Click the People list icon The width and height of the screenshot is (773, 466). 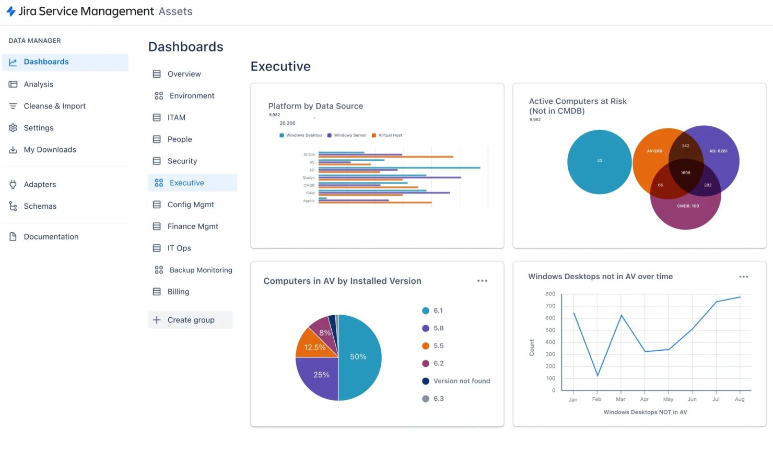point(157,139)
